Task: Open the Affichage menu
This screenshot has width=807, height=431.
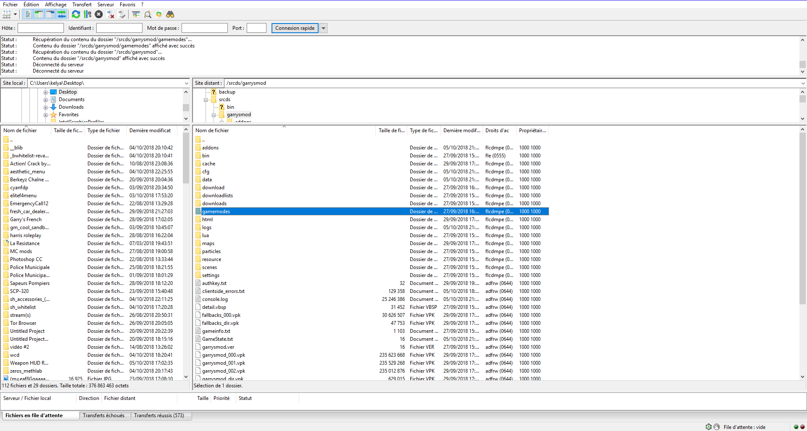Action: 55,5
